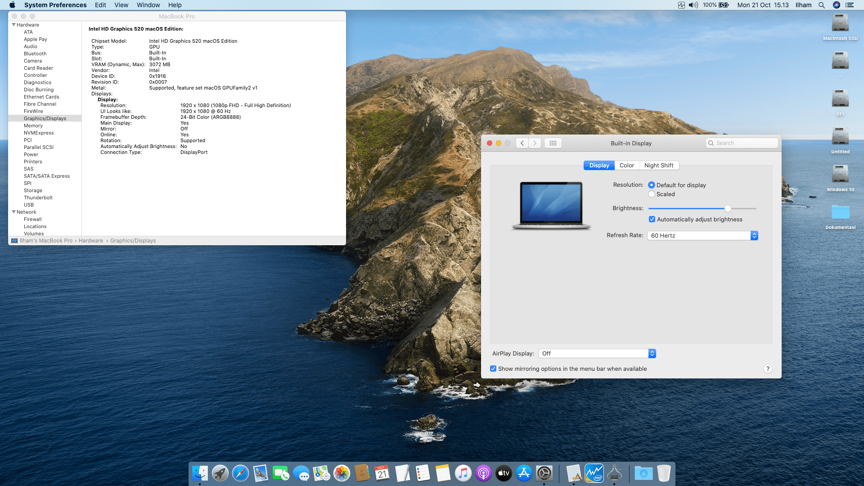Open Launchpad rocket icon in dock
Viewport: 864px width, 486px height.
tap(220, 473)
